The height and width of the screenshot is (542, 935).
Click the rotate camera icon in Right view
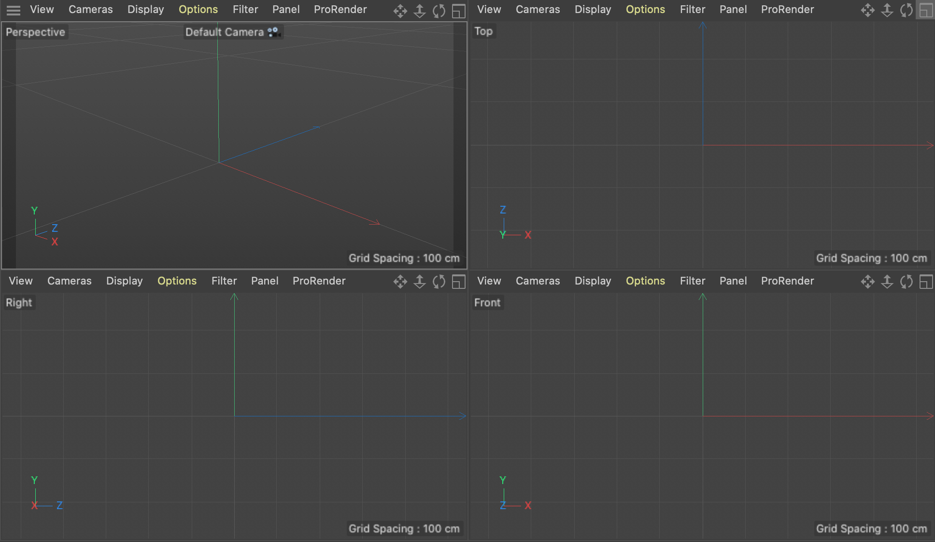pos(439,282)
